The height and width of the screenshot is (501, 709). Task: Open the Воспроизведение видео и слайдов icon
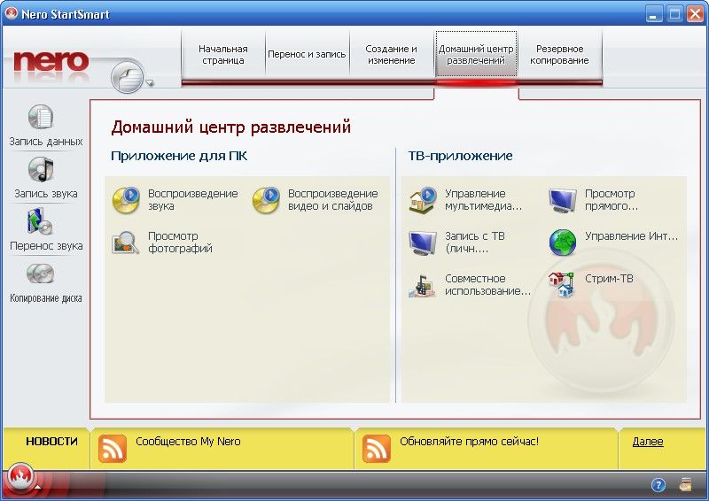point(266,200)
